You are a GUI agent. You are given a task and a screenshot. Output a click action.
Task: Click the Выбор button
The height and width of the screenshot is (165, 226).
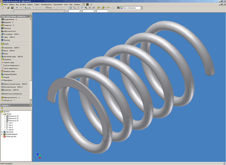28,8
